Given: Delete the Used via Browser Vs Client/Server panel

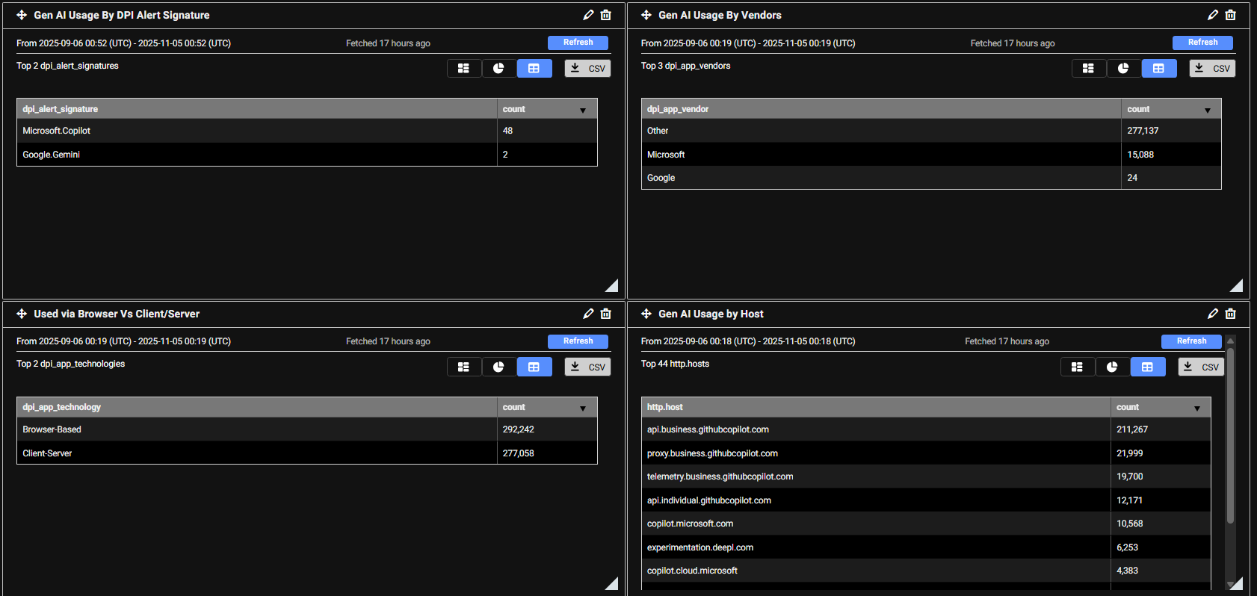Looking at the screenshot, I should (606, 314).
